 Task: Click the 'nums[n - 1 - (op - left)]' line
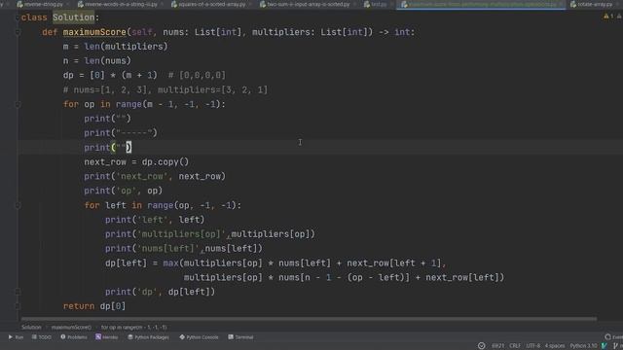coord(344,277)
